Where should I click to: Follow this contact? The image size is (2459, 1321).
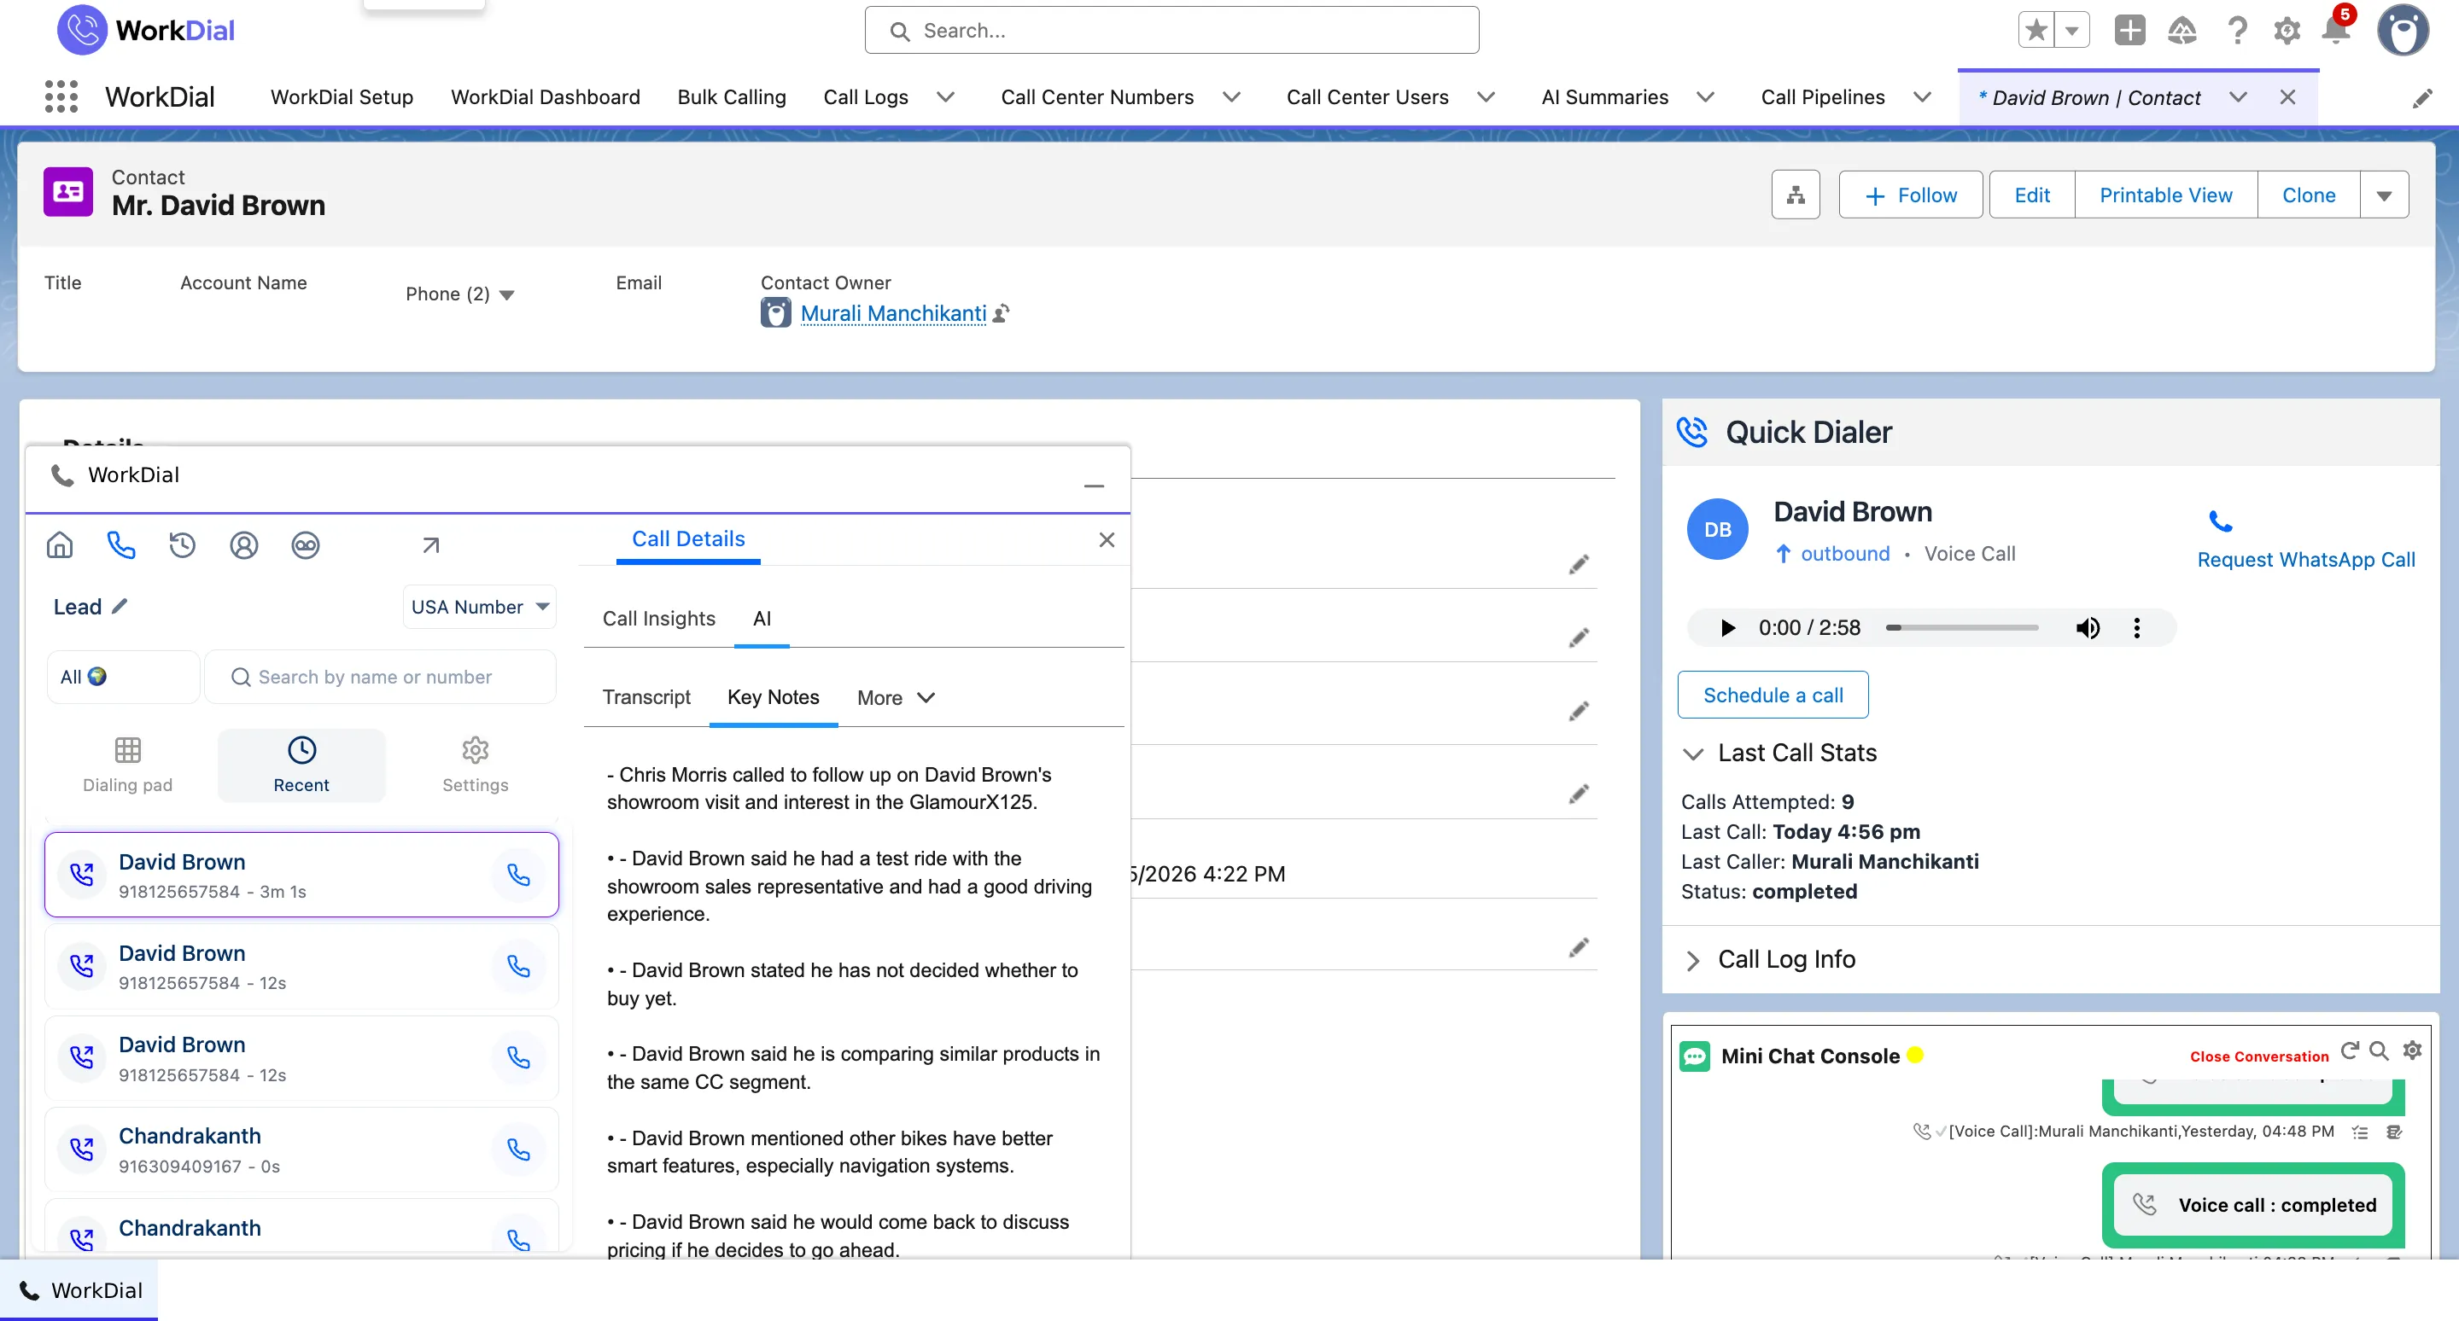1910,195
